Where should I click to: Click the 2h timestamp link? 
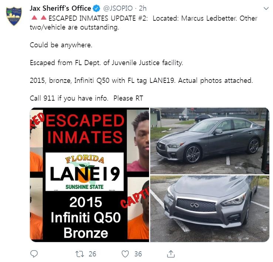click(x=142, y=9)
